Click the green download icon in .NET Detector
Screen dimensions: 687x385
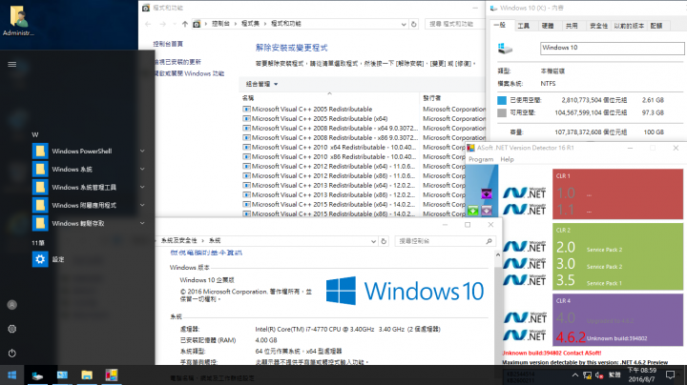click(x=472, y=211)
